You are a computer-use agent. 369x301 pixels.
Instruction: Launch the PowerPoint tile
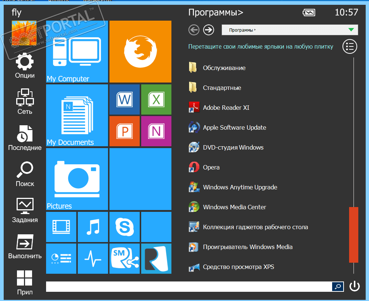click(125, 131)
